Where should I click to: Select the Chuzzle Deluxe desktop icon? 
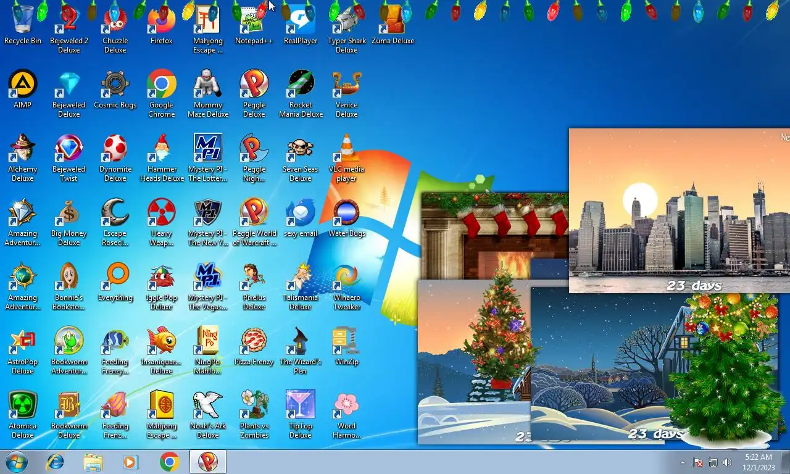tap(115, 29)
